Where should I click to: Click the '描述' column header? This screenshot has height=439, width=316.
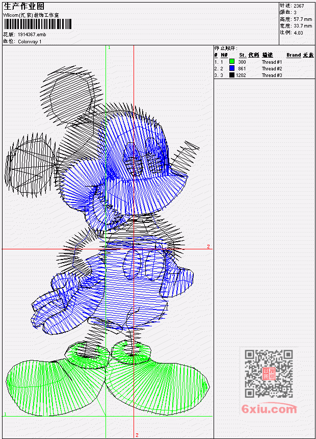(x=267, y=55)
